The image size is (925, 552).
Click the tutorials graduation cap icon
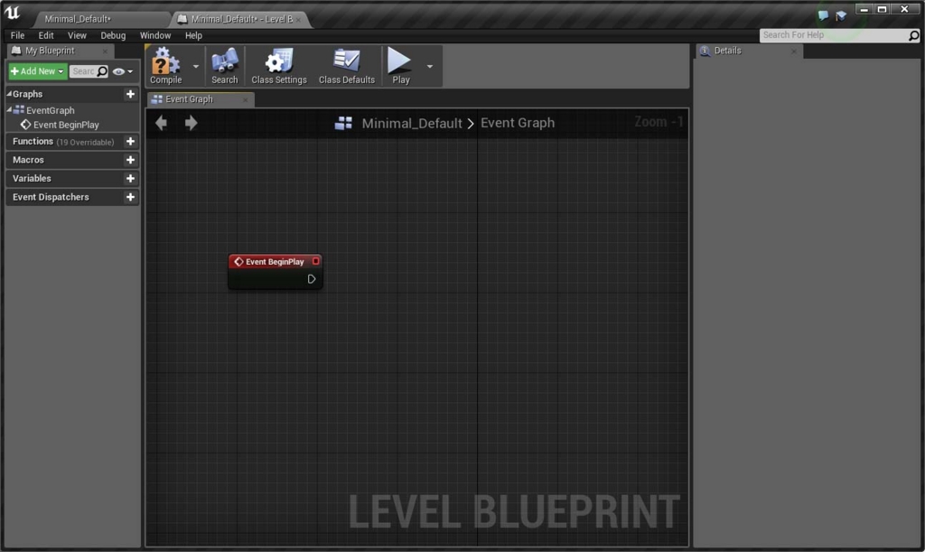click(841, 16)
